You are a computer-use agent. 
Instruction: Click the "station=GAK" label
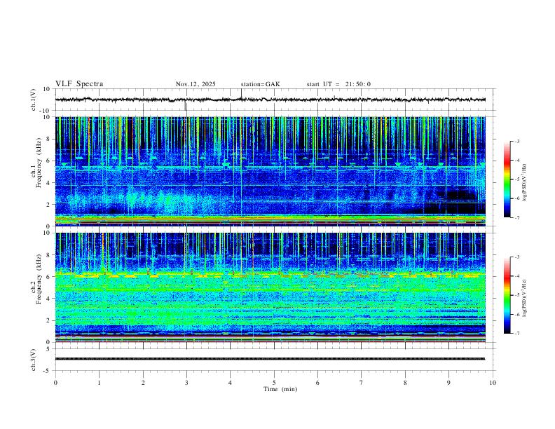(260, 84)
